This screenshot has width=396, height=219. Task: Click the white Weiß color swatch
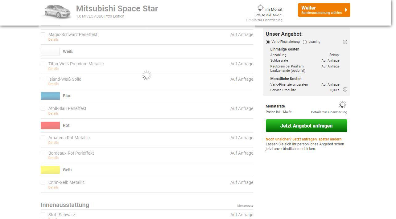pyautogui.click(x=50, y=51)
